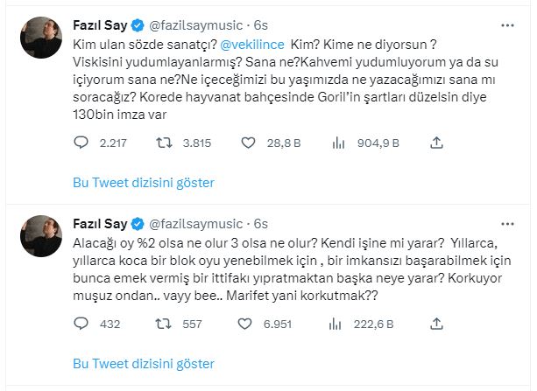Show thread under the Goril'in tweet

142,183
